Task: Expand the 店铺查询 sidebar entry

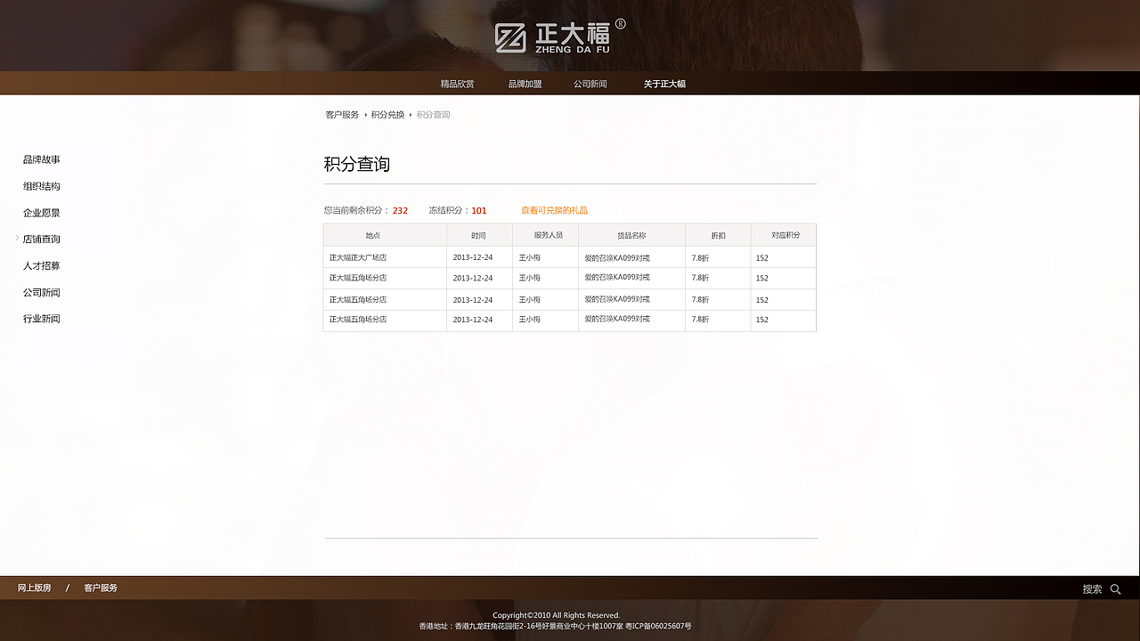Action: tap(41, 239)
